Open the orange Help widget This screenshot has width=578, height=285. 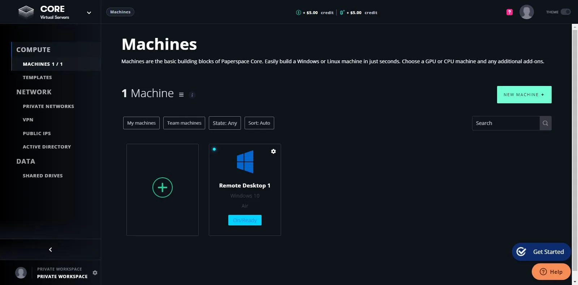(551, 272)
